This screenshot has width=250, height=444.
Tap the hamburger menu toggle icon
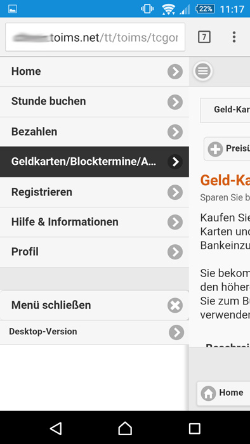202,71
